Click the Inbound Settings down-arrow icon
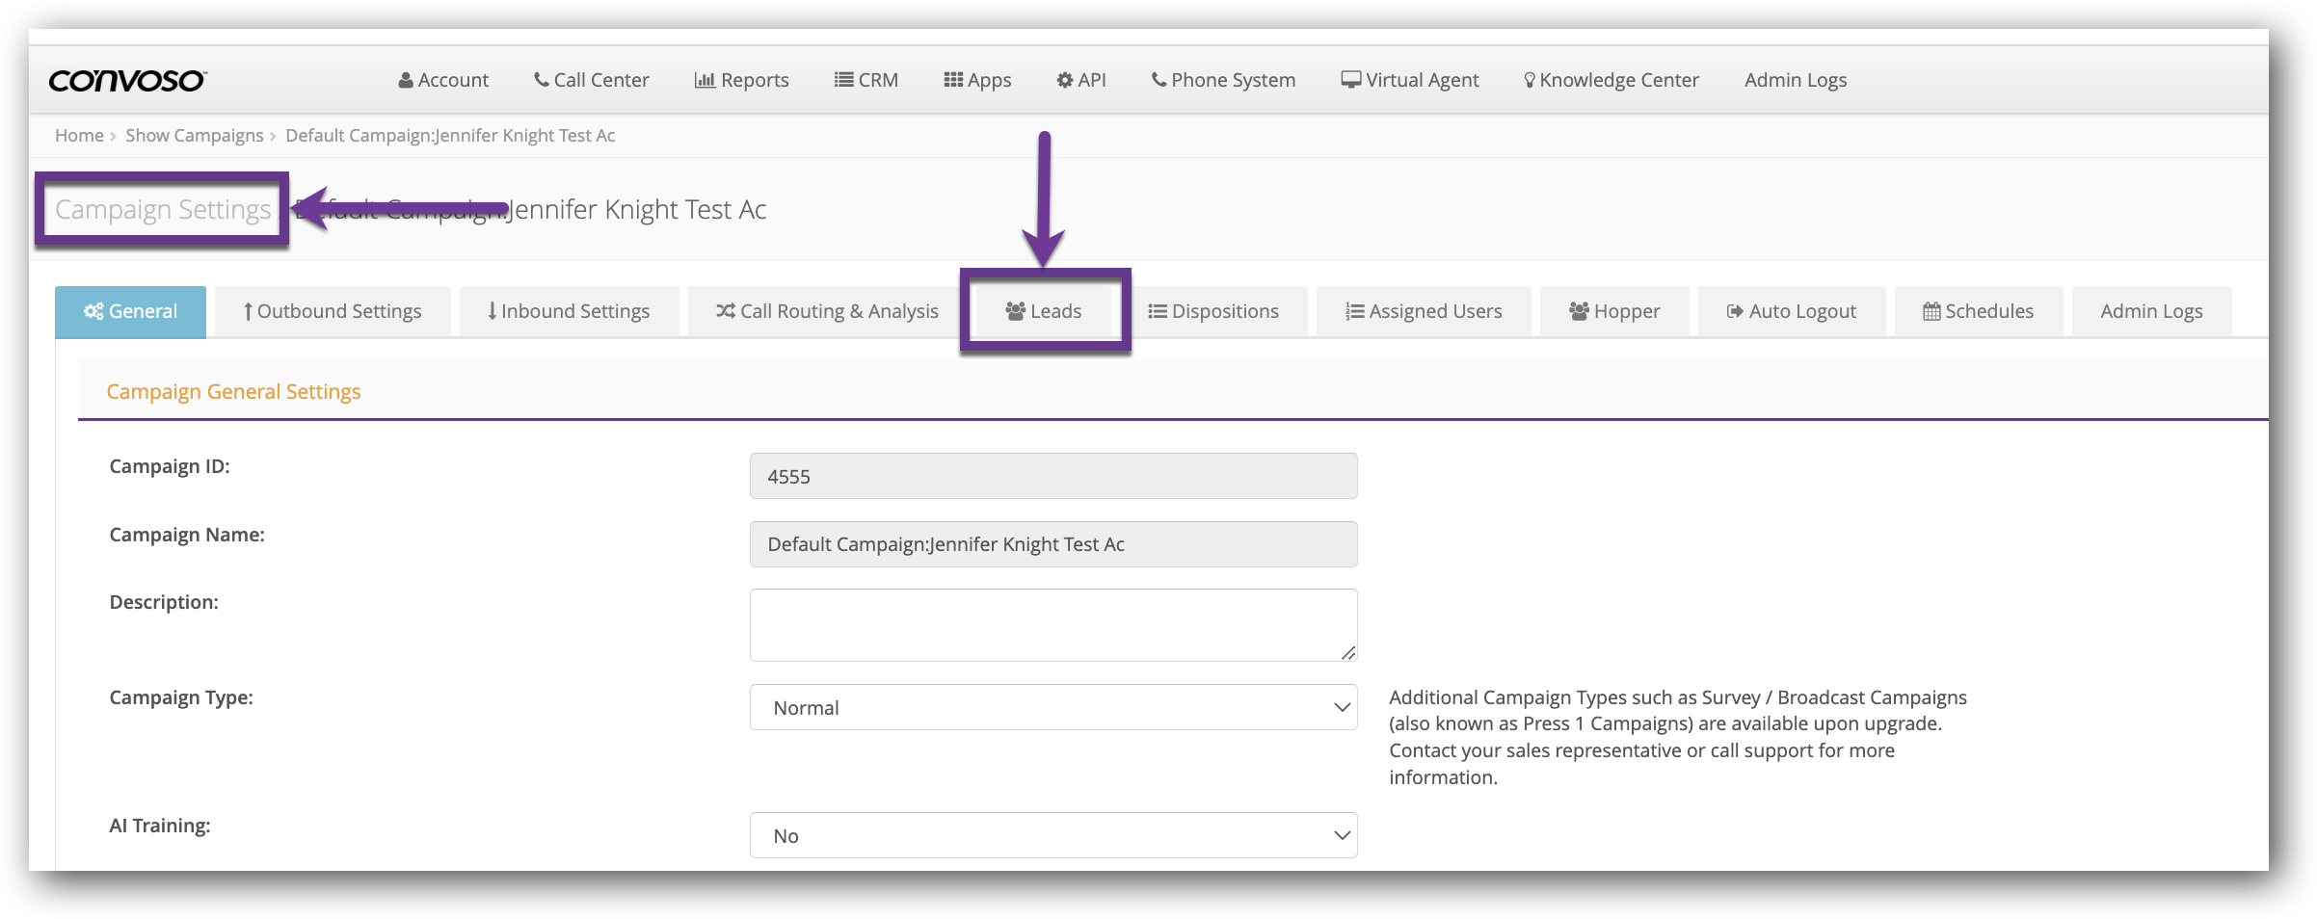This screenshot has width=2317, height=919. (492, 311)
